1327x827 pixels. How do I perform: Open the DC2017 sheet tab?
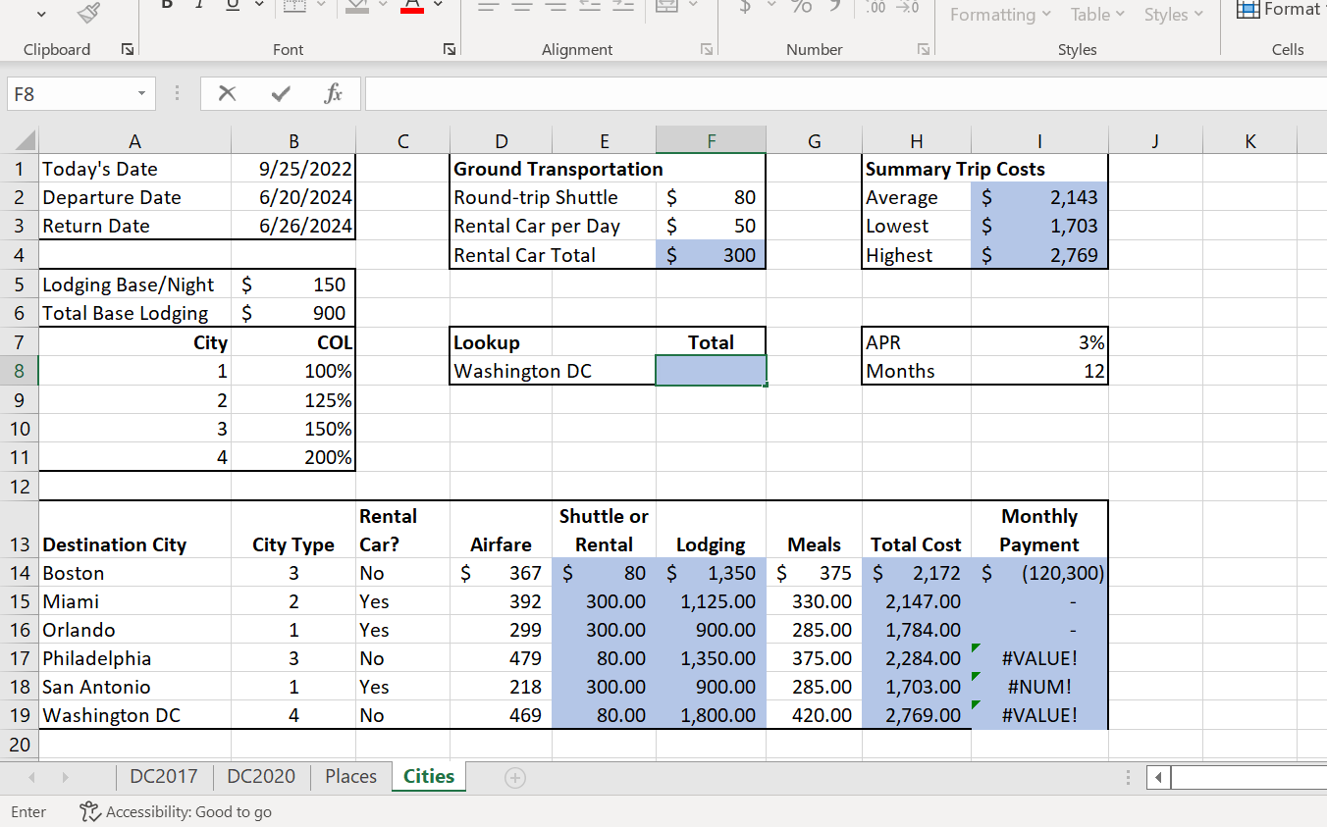click(163, 776)
